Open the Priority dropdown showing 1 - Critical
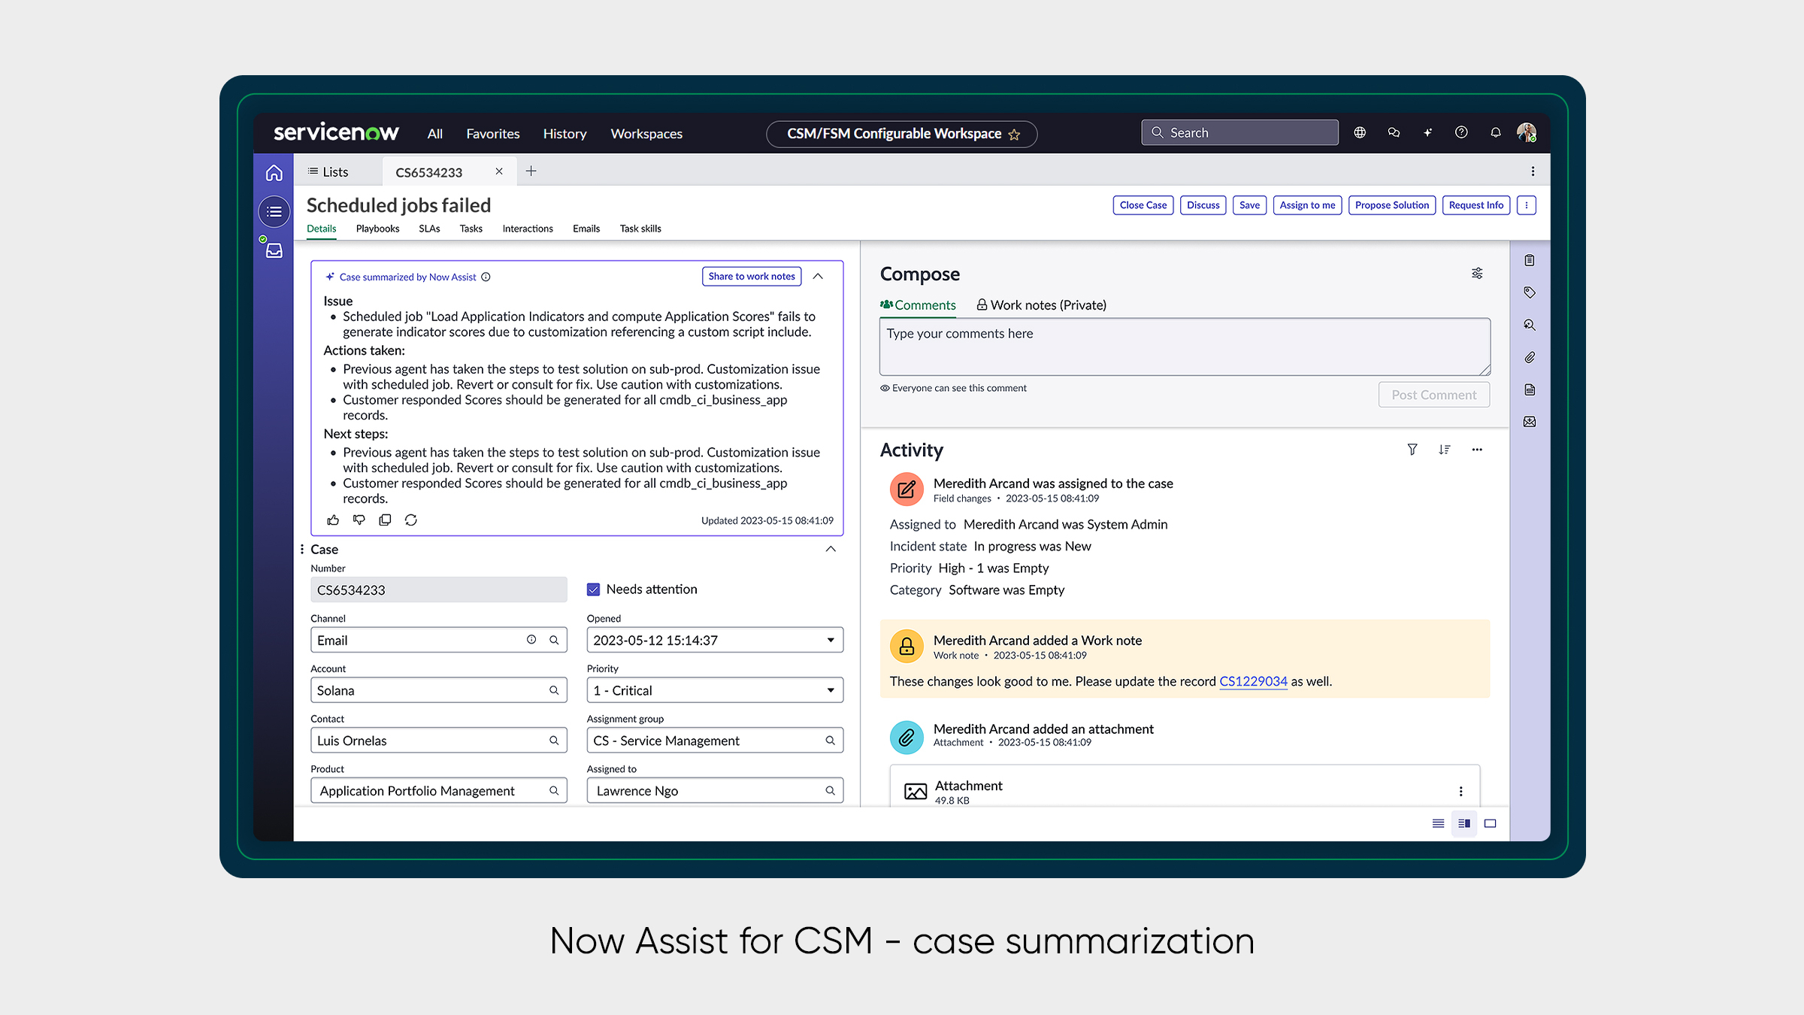Screen dimensions: 1804x1015 point(830,689)
